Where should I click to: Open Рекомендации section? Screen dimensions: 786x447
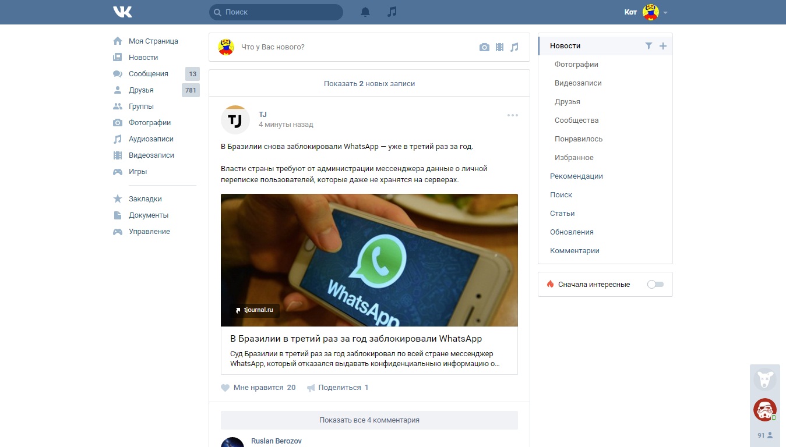point(576,176)
